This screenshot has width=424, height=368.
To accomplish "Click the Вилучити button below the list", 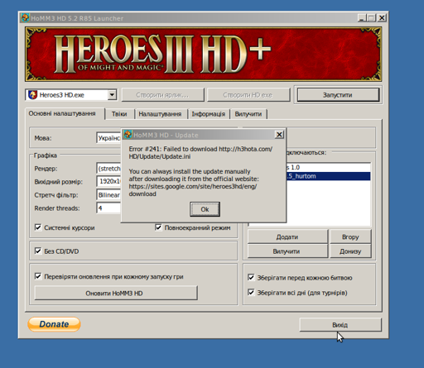I will 287,251.
